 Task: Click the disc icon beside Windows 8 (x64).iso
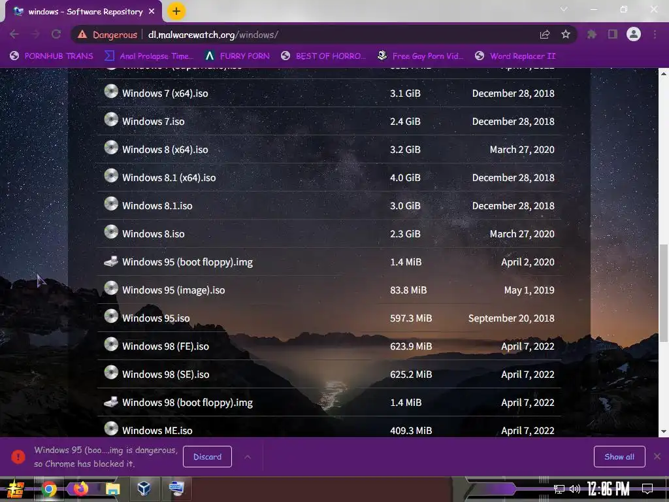[111, 148]
